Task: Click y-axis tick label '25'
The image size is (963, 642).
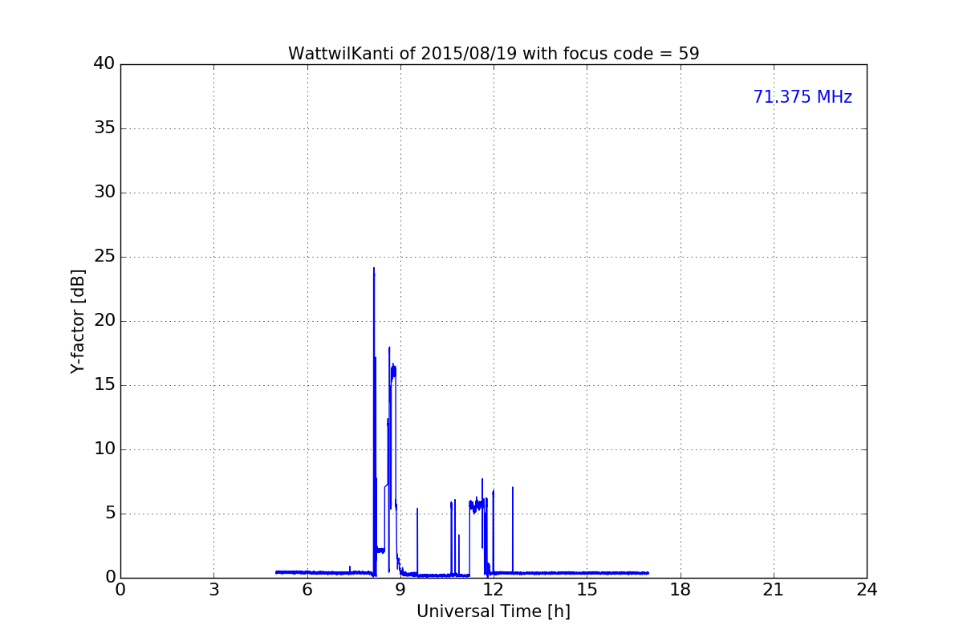Action: (104, 257)
